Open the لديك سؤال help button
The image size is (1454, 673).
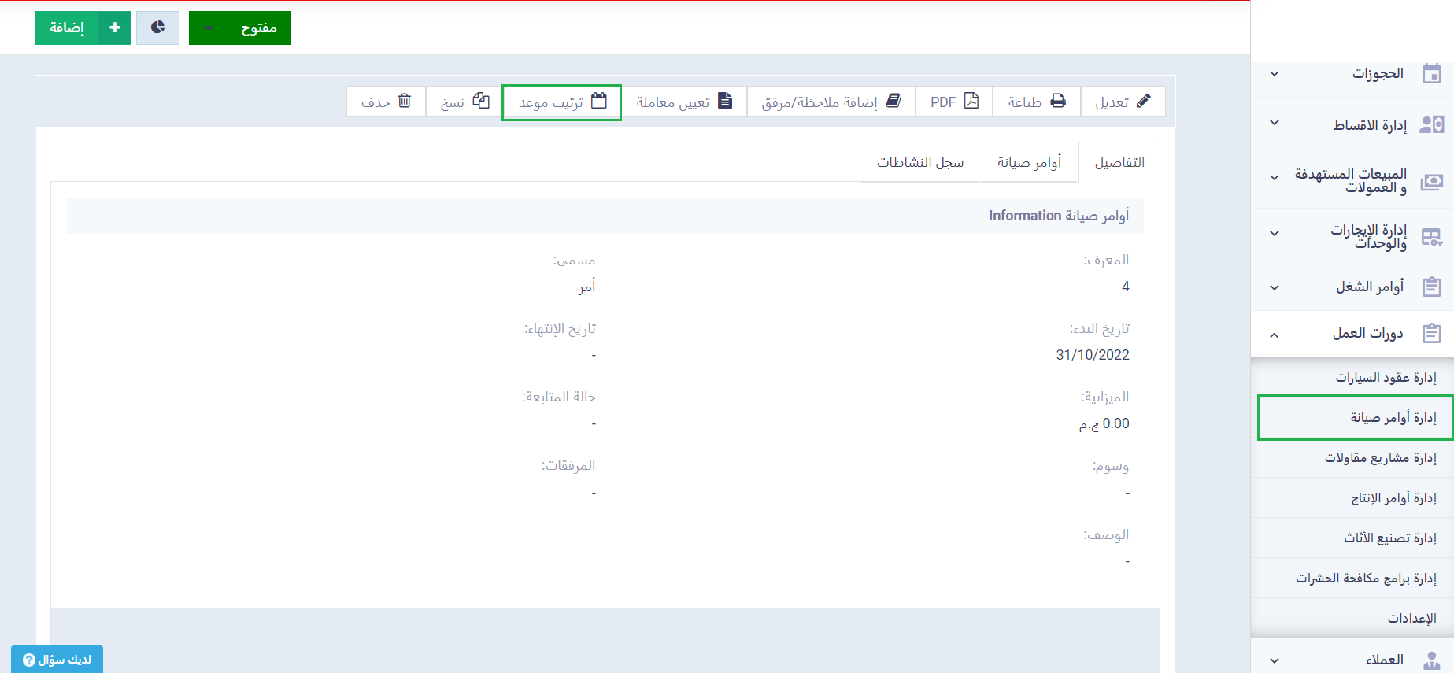click(x=57, y=660)
